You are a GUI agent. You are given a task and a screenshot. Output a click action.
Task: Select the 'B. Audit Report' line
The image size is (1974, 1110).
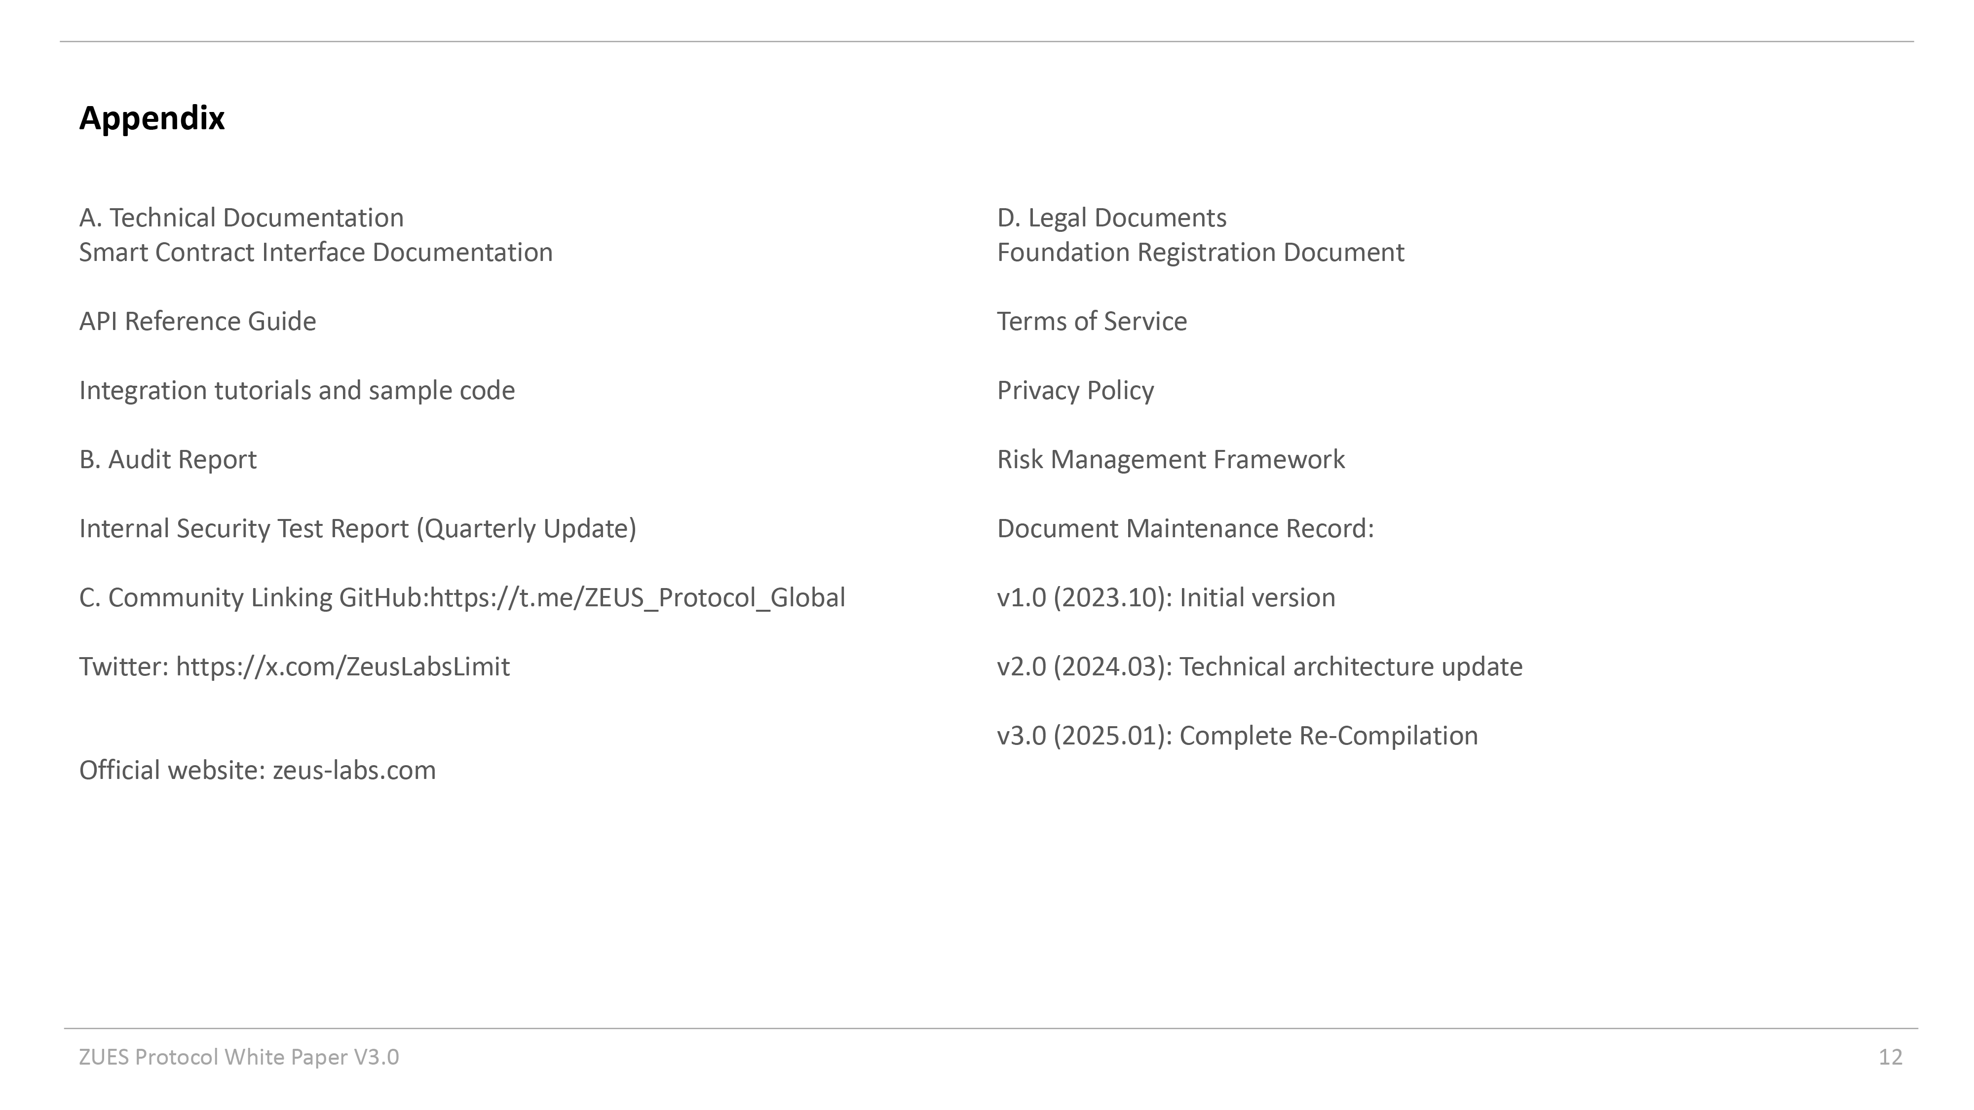click(x=168, y=459)
